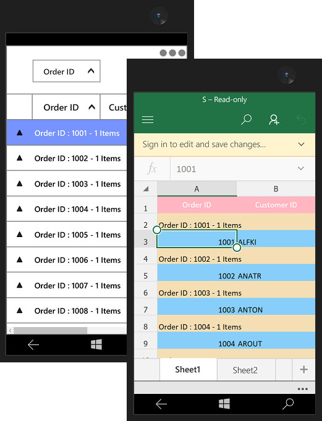Click the grid scrollbar left arrow
The height and width of the screenshot is (421, 322).
click(11, 330)
